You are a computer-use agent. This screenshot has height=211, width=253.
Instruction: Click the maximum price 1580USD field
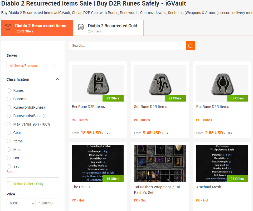(x=47, y=203)
